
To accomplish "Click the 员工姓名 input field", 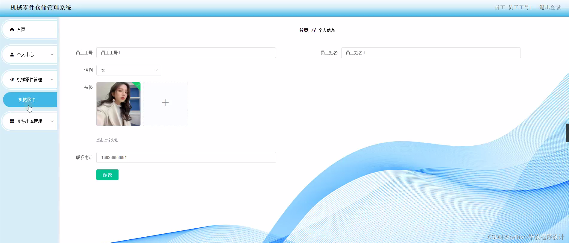I will point(431,53).
